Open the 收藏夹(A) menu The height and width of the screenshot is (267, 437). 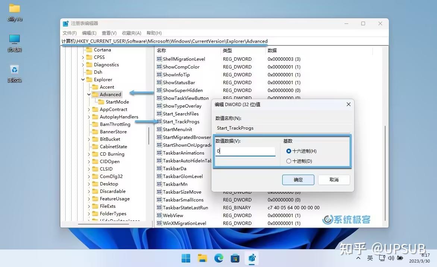click(132, 33)
